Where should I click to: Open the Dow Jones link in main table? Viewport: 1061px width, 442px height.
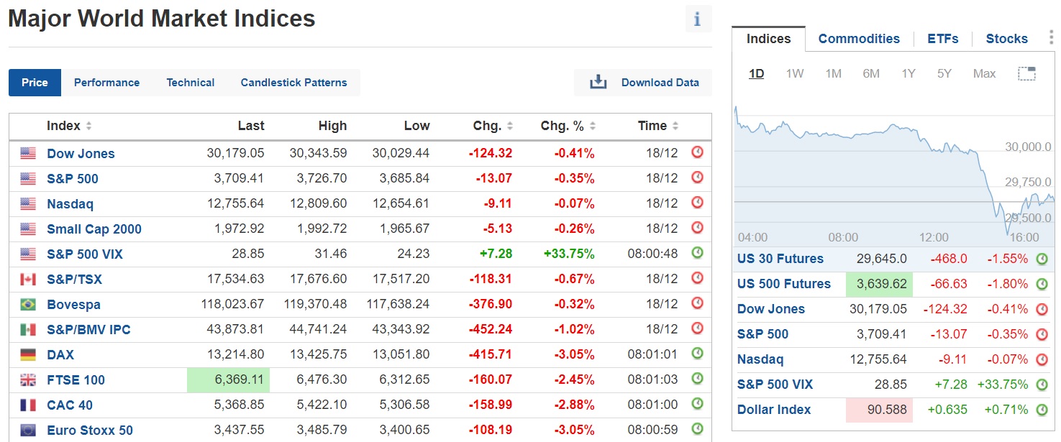pyautogui.click(x=81, y=153)
